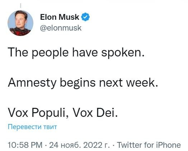Click the Перевести твит translate link
This screenshot has height=151, width=188.
[x=32, y=127]
